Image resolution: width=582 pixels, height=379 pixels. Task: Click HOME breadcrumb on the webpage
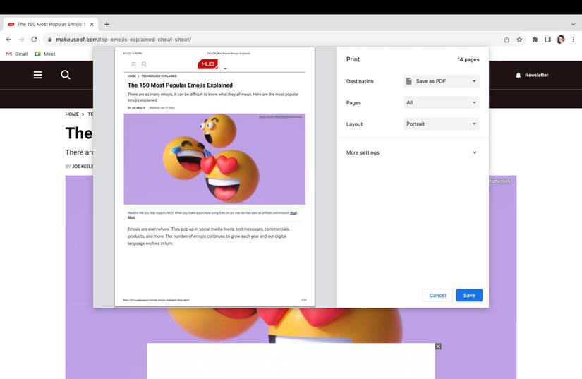[x=72, y=114]
